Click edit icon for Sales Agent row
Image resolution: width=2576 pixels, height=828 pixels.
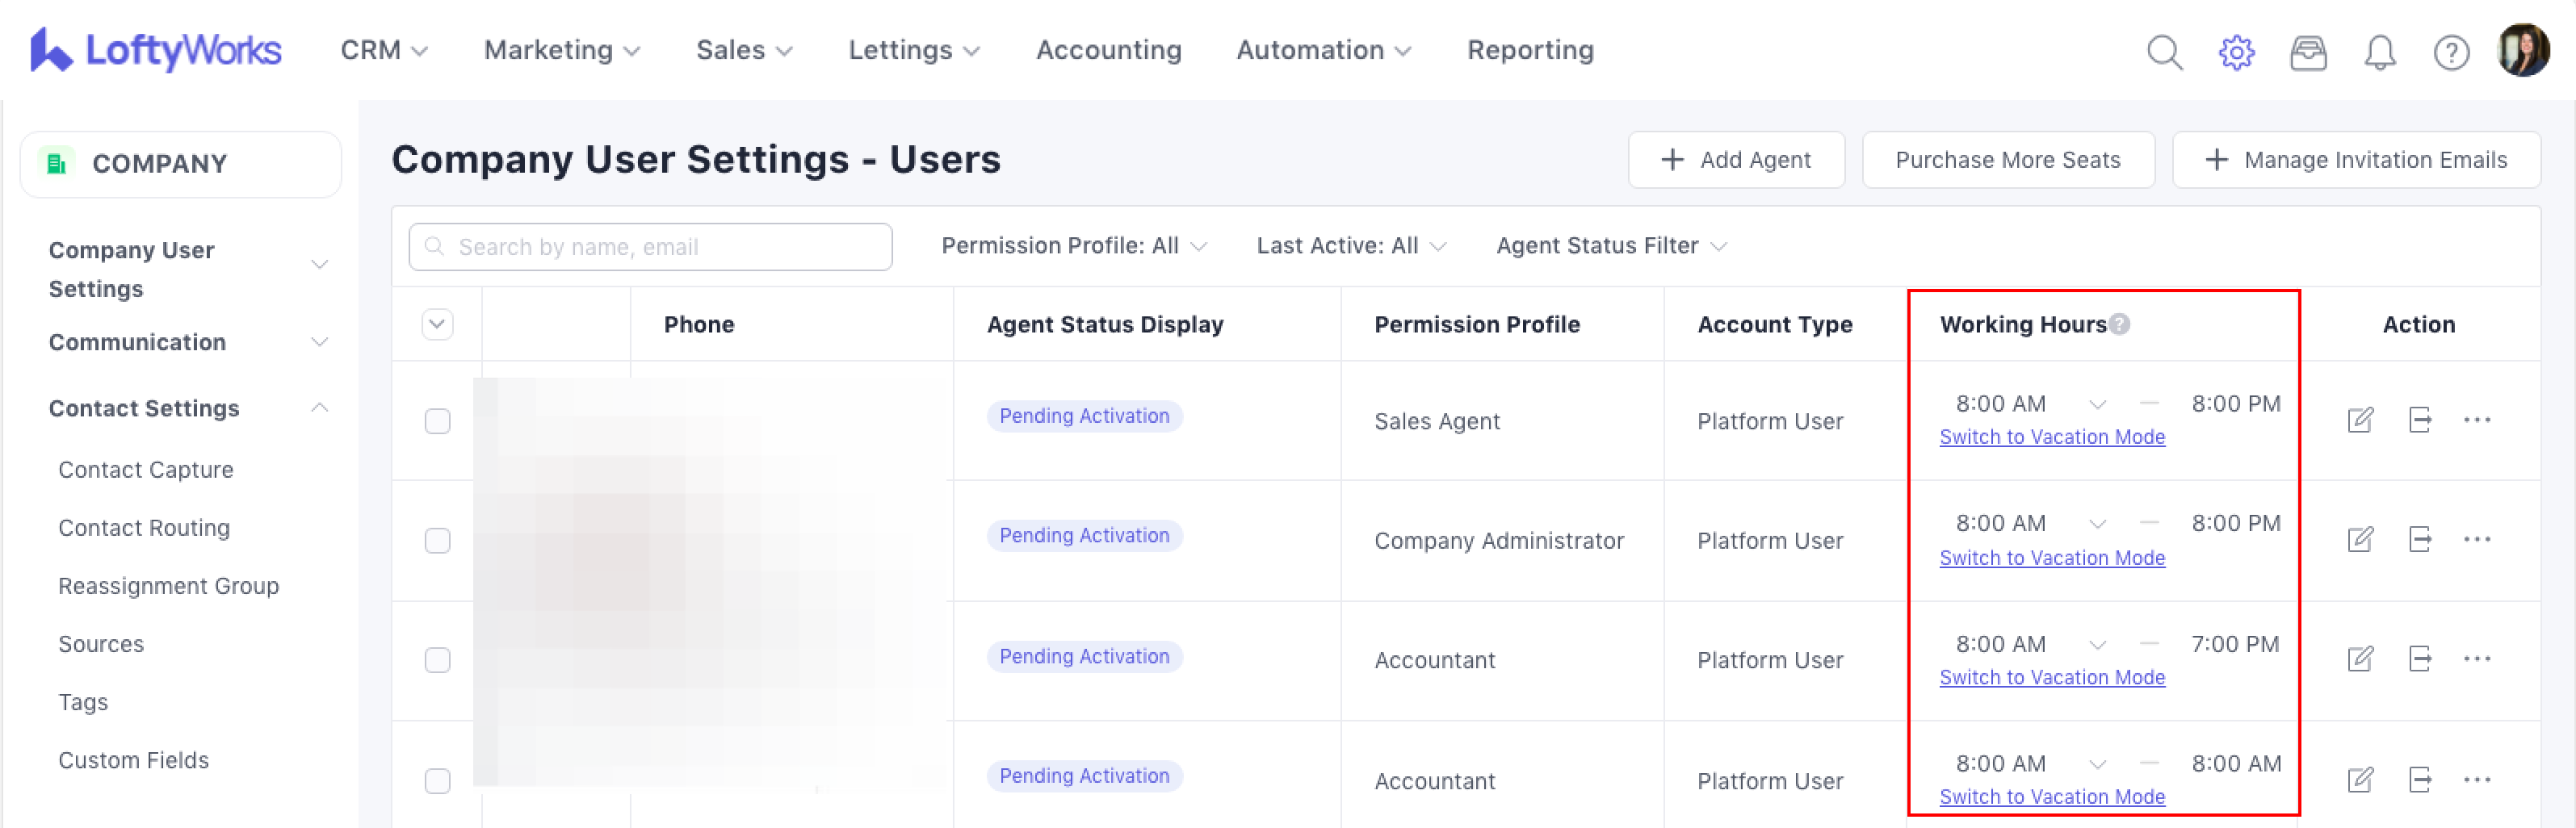click(2360, 420)
